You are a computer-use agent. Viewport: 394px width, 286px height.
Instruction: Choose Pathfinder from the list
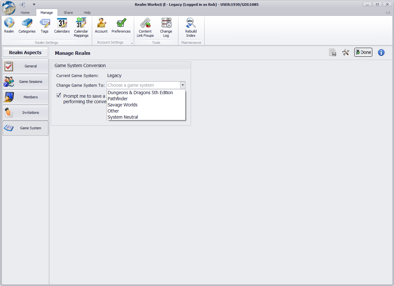click(x=146, y=99)
